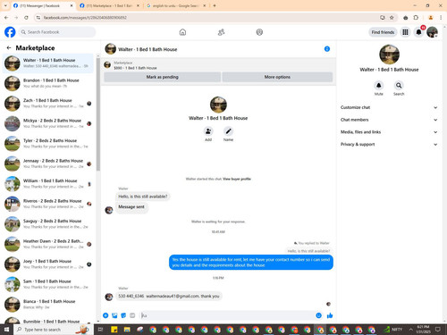Click the 'Hello, is this still available?' message
This screenshot has height=335, width=447.
(143, 197)
